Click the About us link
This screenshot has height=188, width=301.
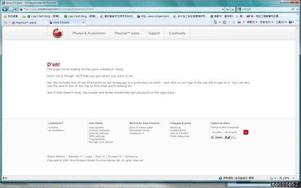coord(175,127)
